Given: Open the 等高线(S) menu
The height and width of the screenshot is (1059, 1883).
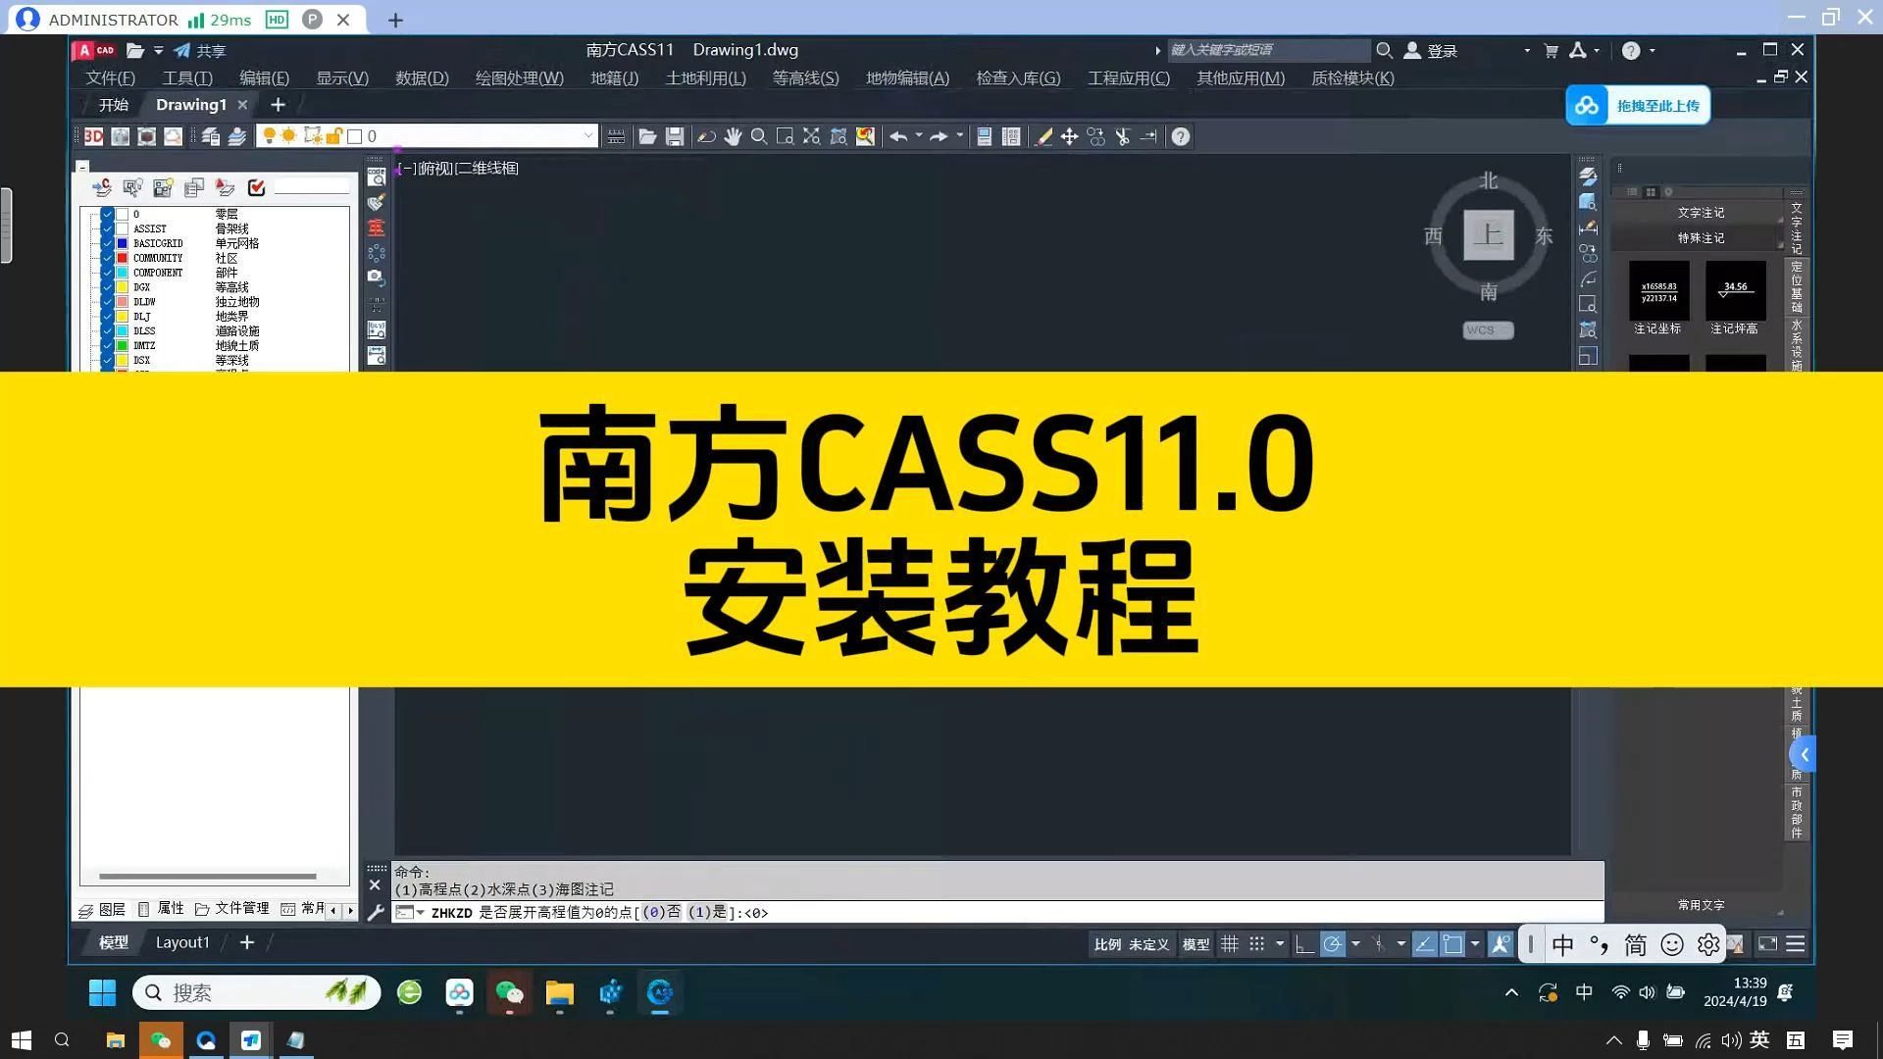Looking at the screenshot, I should point(804,78).
